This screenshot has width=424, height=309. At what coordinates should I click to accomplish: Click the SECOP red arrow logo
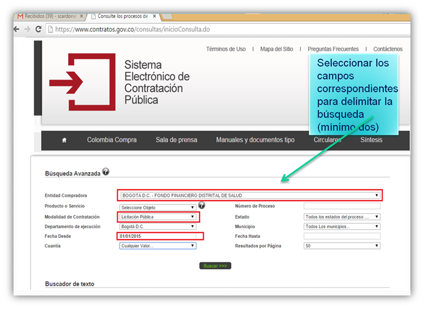pos(82,82)
